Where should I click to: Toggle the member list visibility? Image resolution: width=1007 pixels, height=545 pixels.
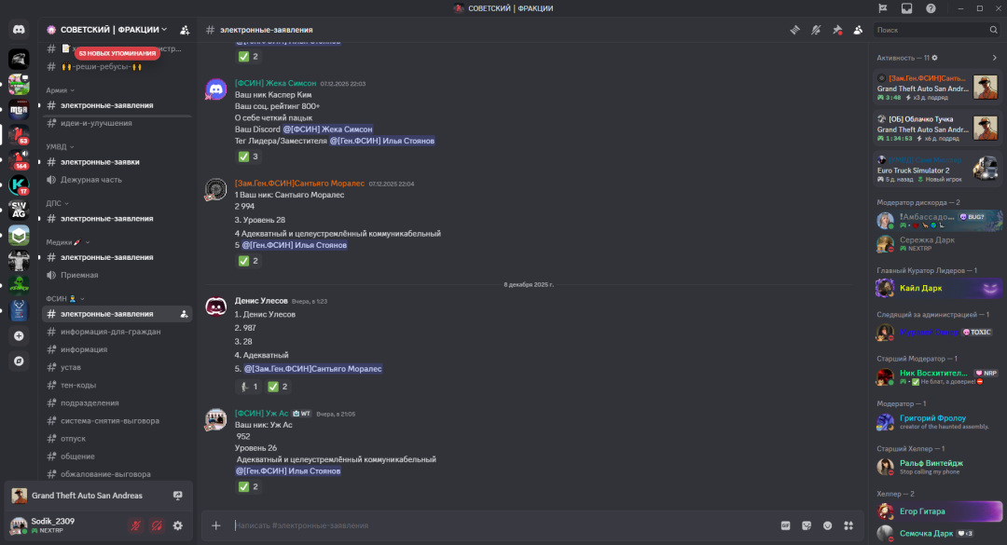(858, 30)
